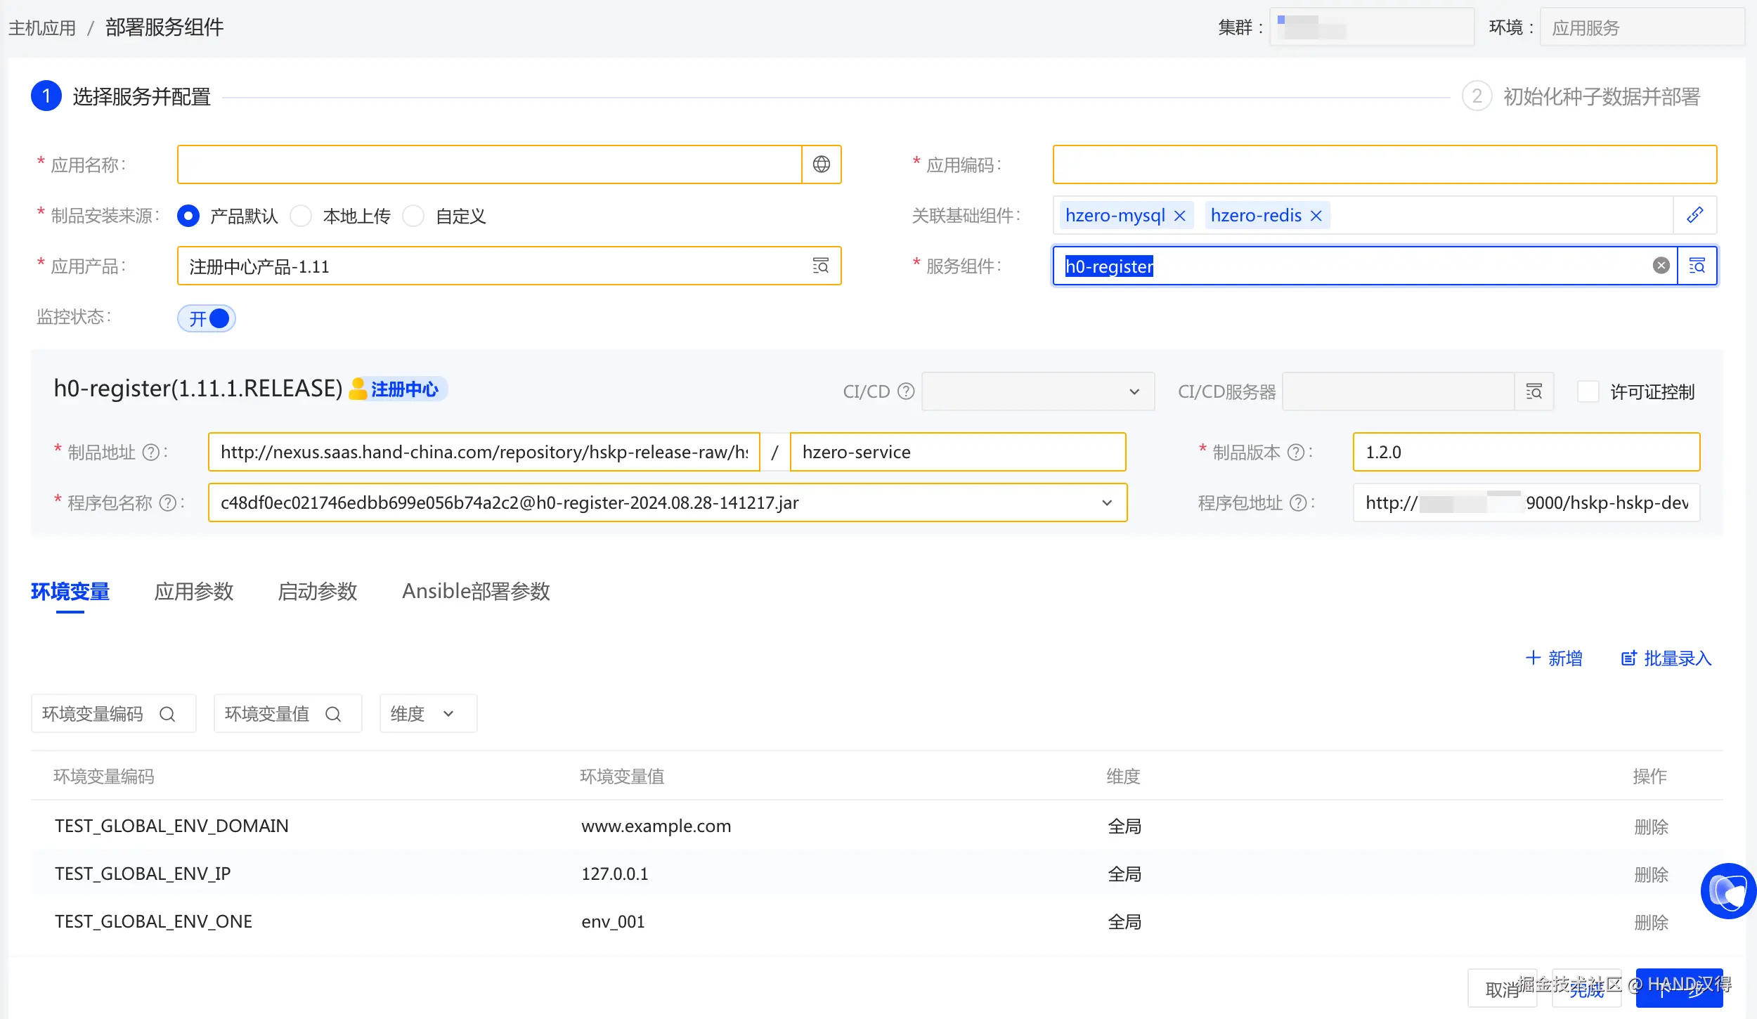Expand the 程序包名称 jar dropdown
1757x1019 pixels.
point(1106,502)
